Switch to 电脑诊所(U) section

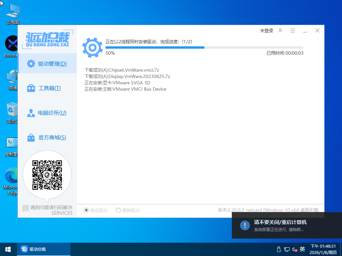click(47, 113)
